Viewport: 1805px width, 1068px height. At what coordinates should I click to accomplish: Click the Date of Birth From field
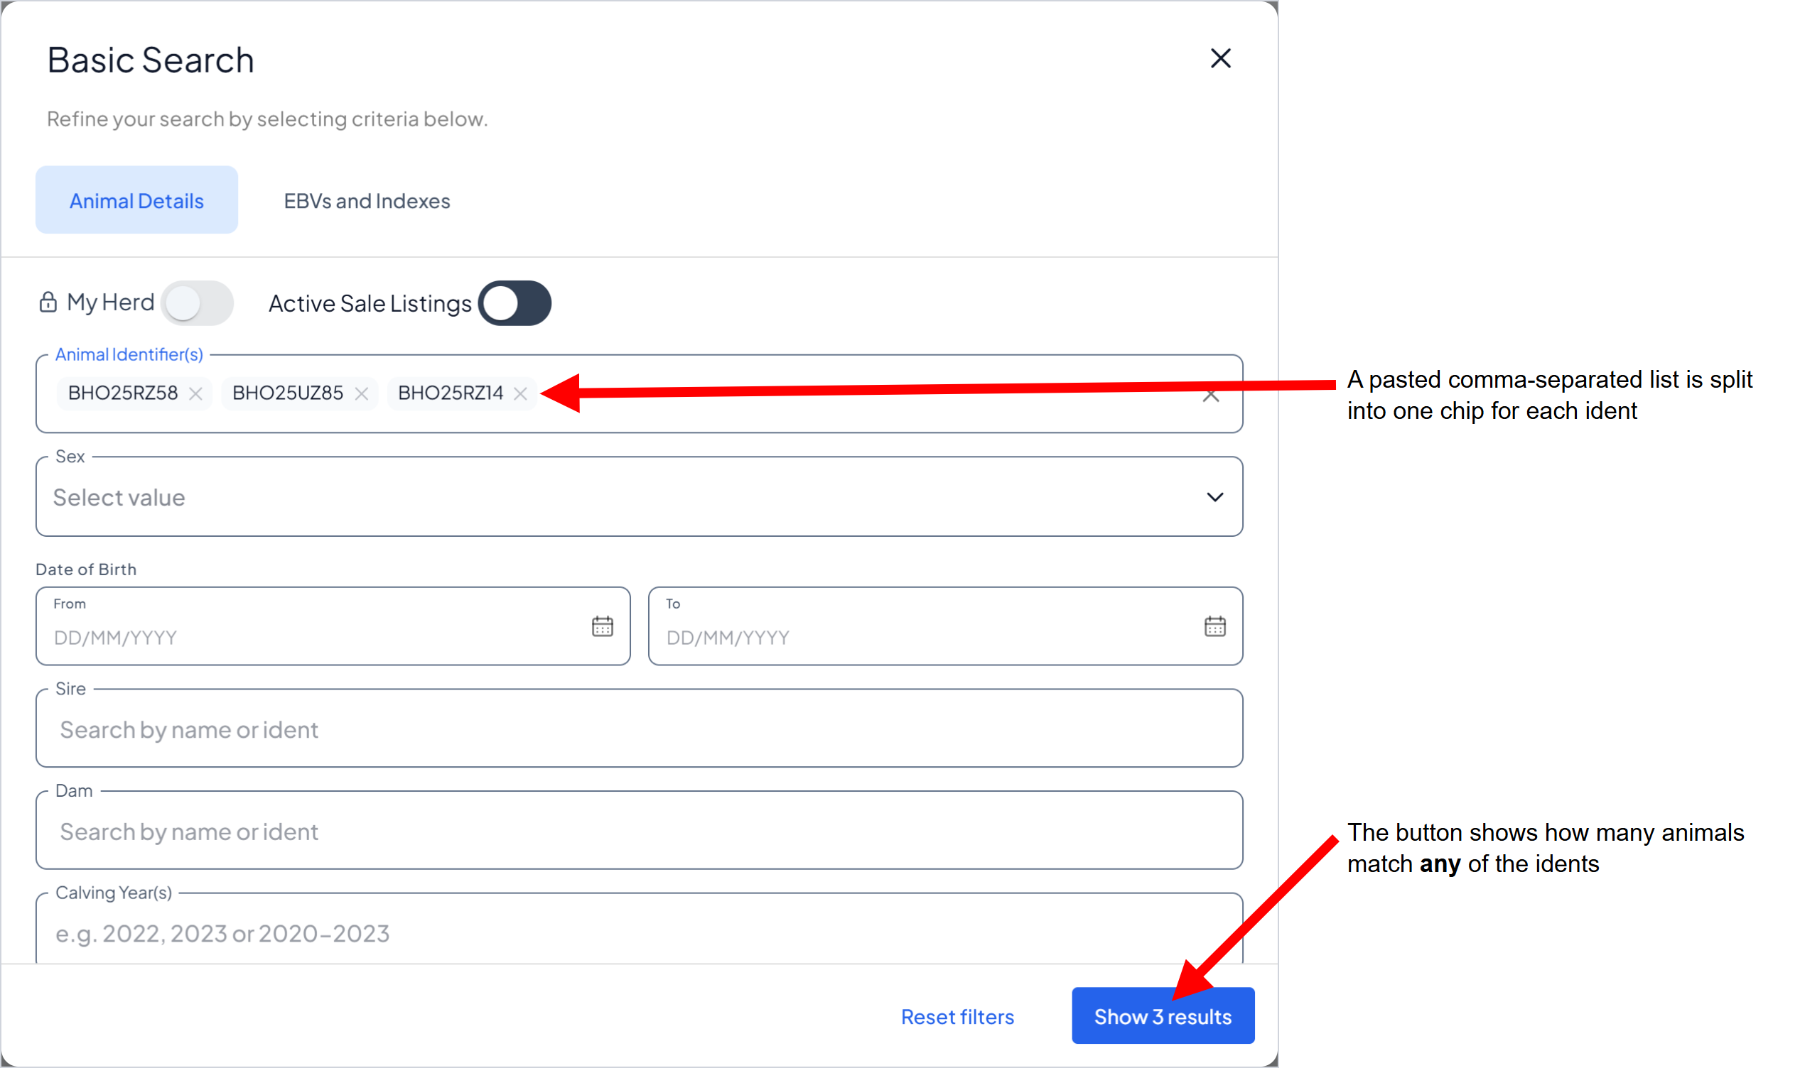(333, 626)
